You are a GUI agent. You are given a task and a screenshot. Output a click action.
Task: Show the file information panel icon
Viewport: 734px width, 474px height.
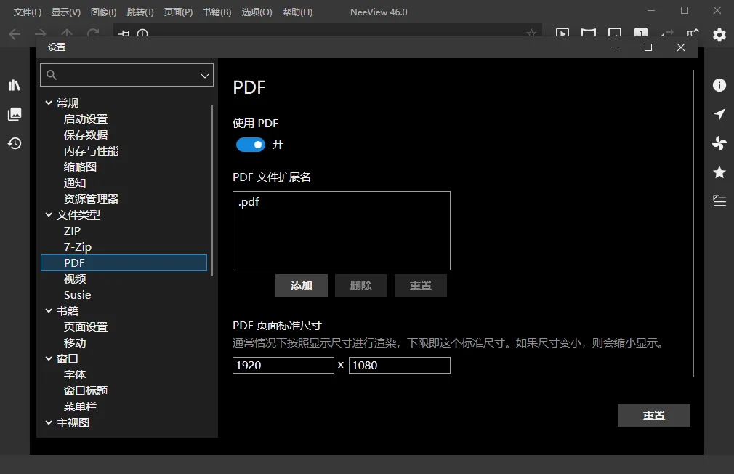click(719, 85)
